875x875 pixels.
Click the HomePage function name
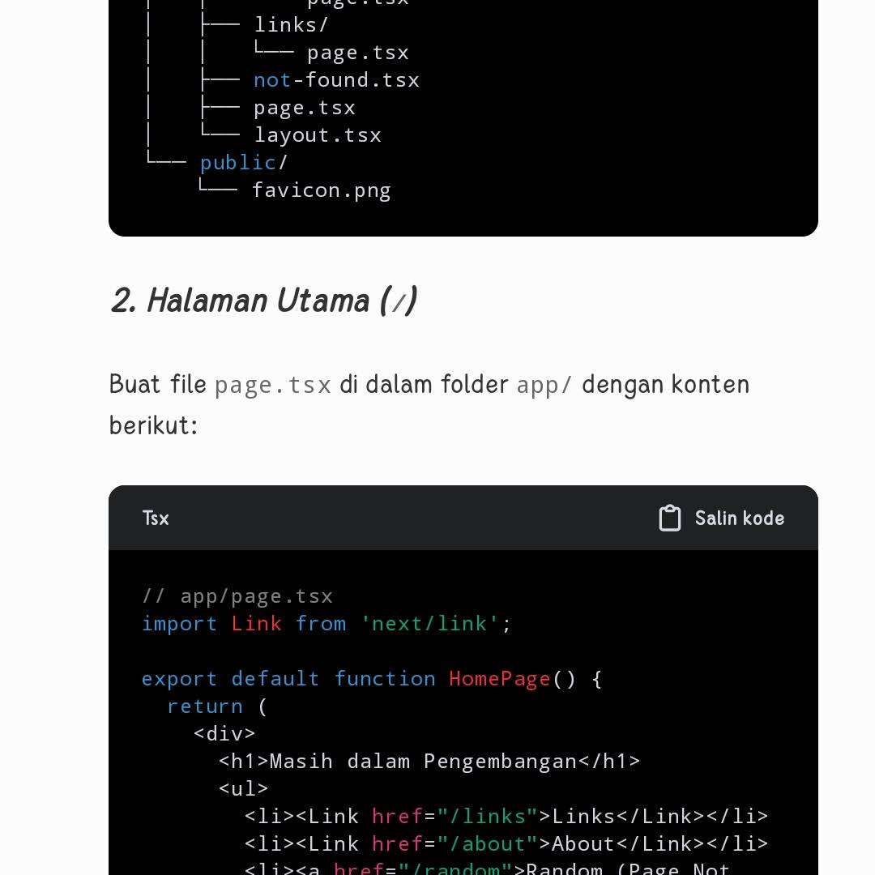coord(499,679)
